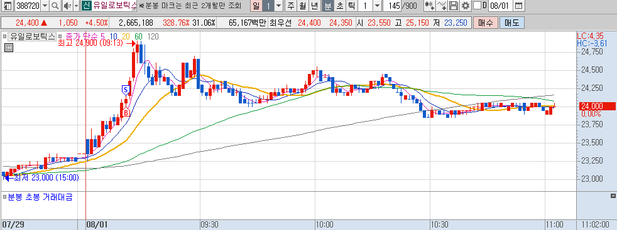This screenshot has width=617, height=230.
Task: Click the 매수 buy button
Action: 486,23
